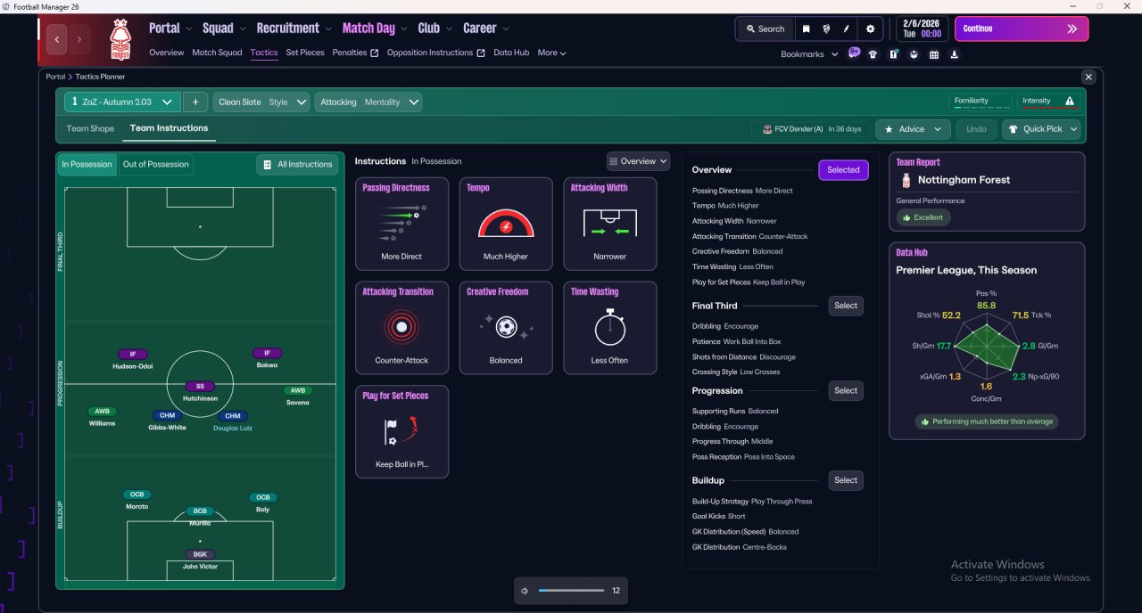Open the Recruitment menu

pos(294,29)
